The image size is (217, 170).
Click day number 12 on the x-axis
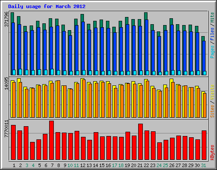pyautogui.click(x=83, y=165)
